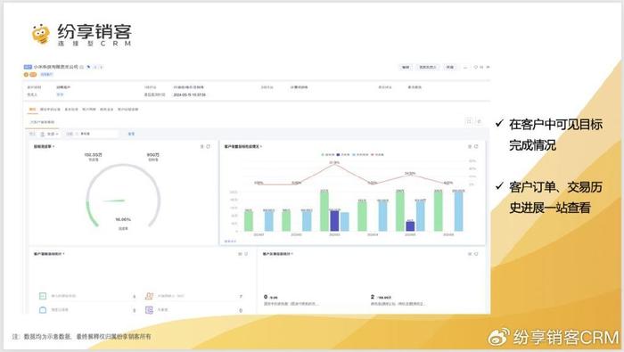The height and width of the screenshot is (352, 624).
Task: Switch to the second tab in the record tabs
Action: coord(50,109)
